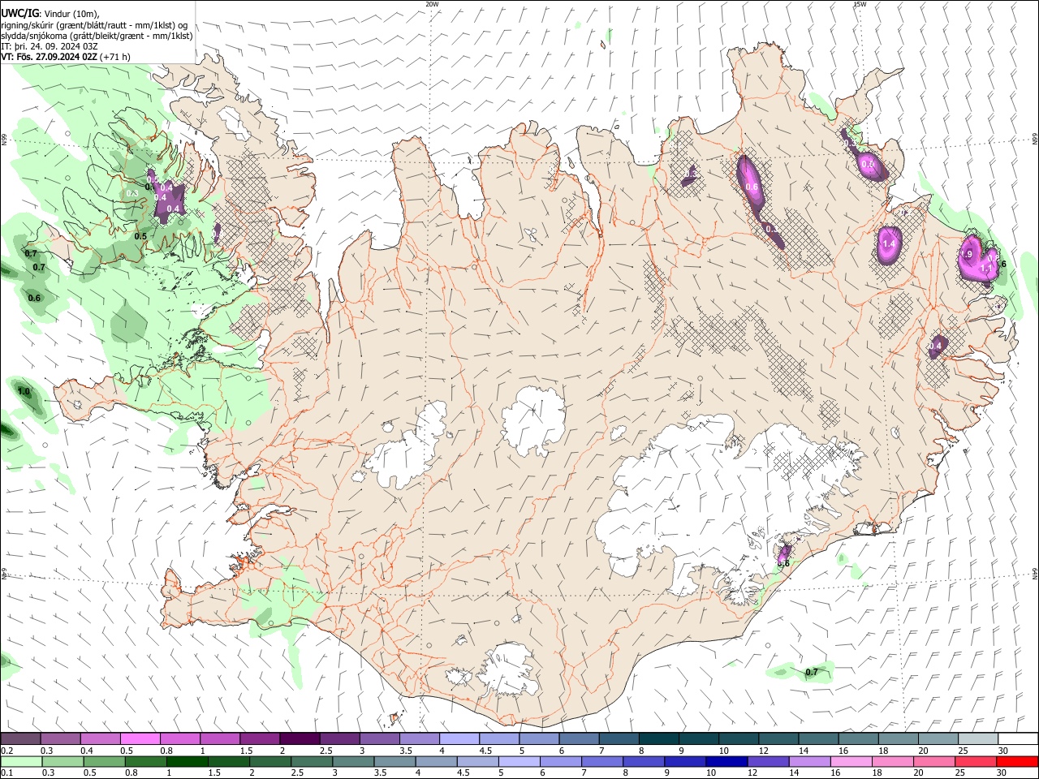The height and width of the screenshot is (779, 1039).
Task: Click the medium green swatch above 0.5 in the bottom legend row
Action: [x=104, y=761]
